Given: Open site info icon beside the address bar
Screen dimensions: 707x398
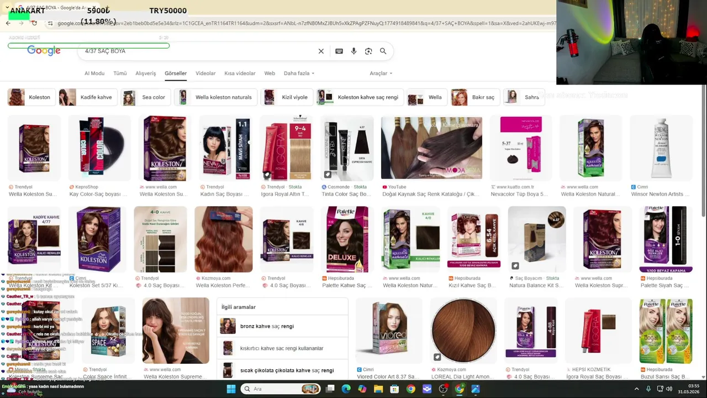Looking at the screenshot, I should click(50, 23).
